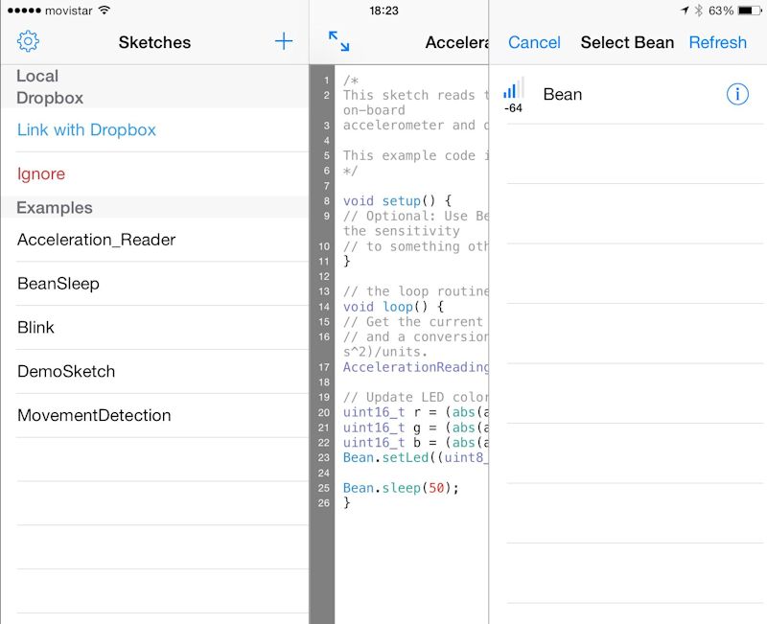Click the 'uint16_t g' code line
Viewport: 767px width, 624px height.
coord(415,428)
